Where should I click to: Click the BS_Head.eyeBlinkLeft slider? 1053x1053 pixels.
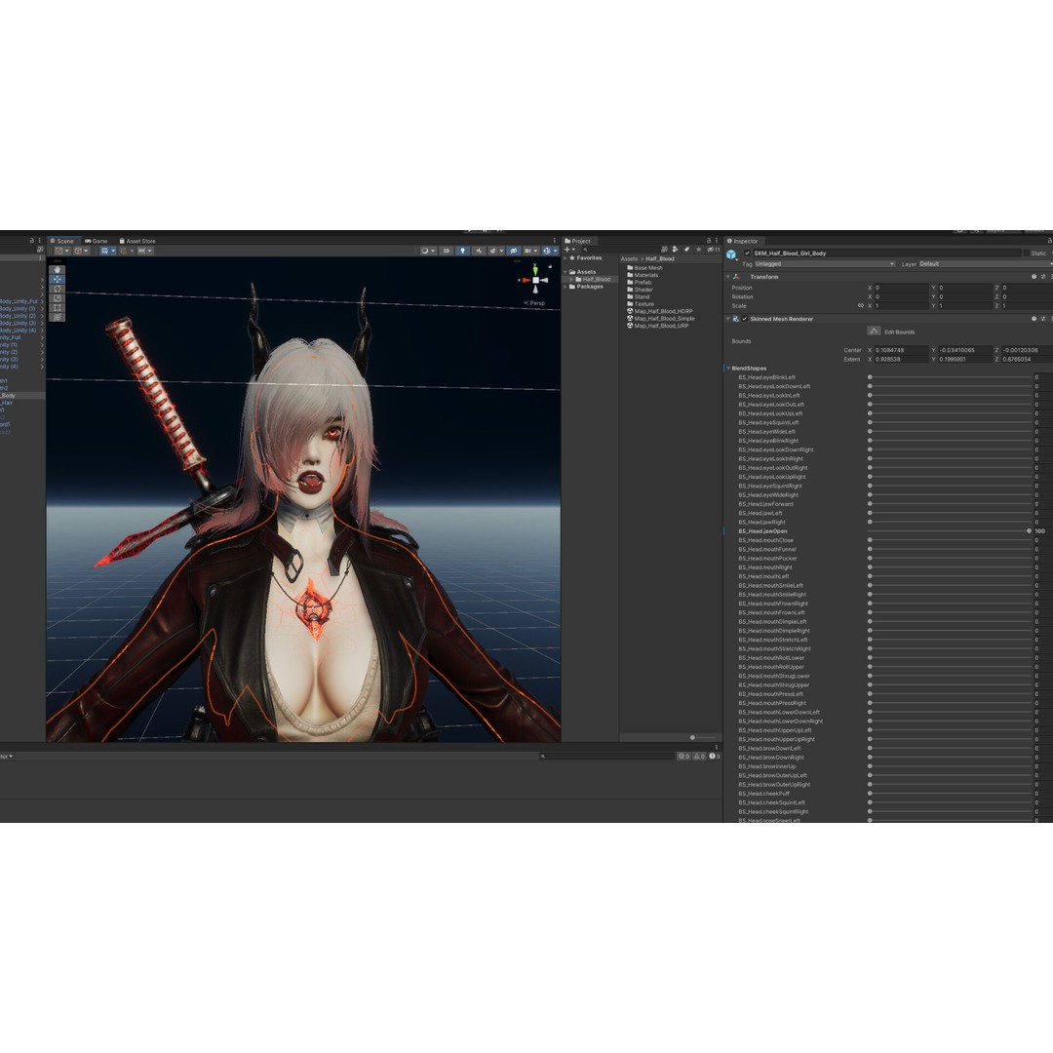[951, 377]
